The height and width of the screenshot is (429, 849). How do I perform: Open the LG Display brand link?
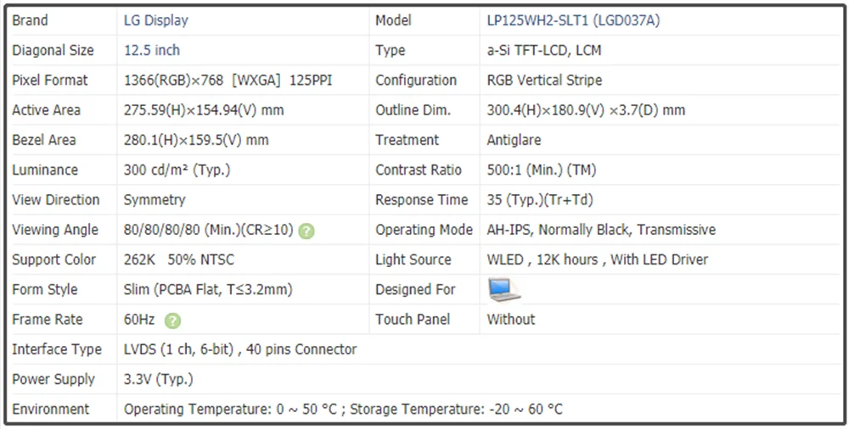(156, 20)
